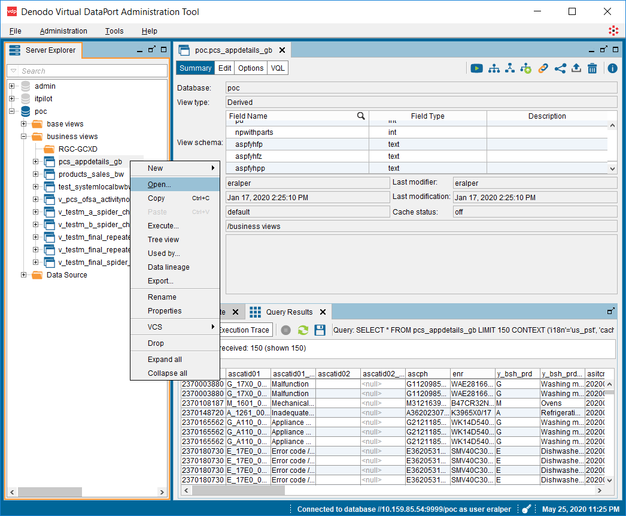Click the red Denodo dots logo icon
The height and width of the screenshot is (516, 626).
pos(613,31)
